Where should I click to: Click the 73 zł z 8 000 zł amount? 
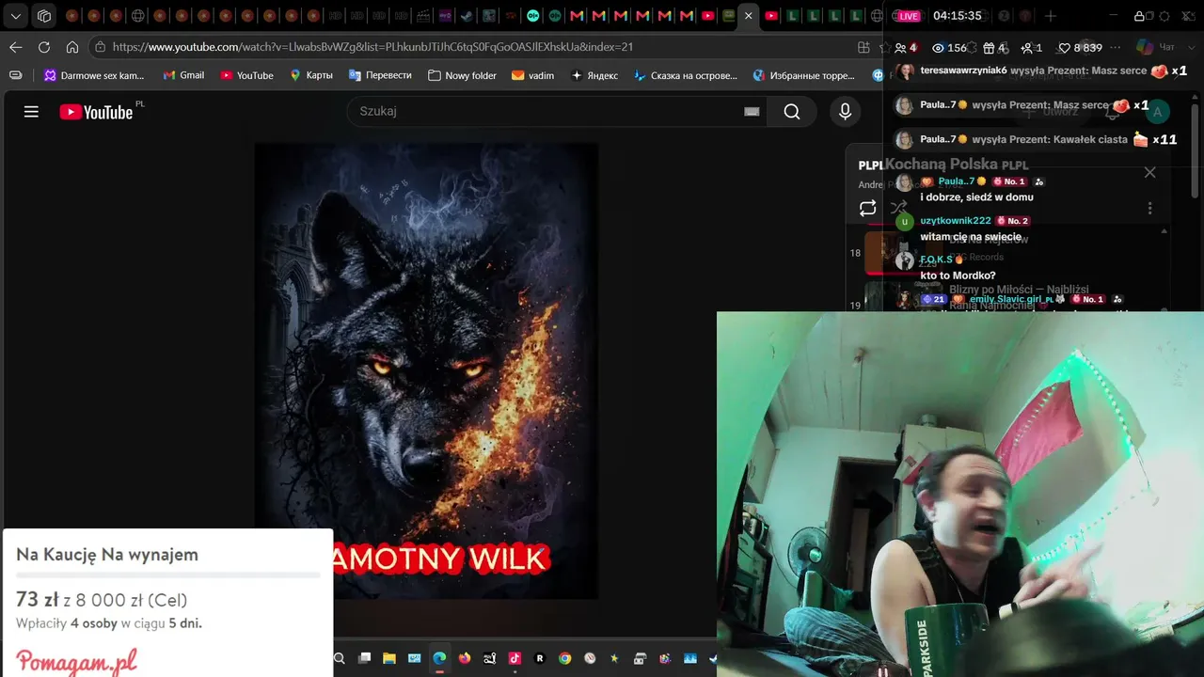[102, 600]
